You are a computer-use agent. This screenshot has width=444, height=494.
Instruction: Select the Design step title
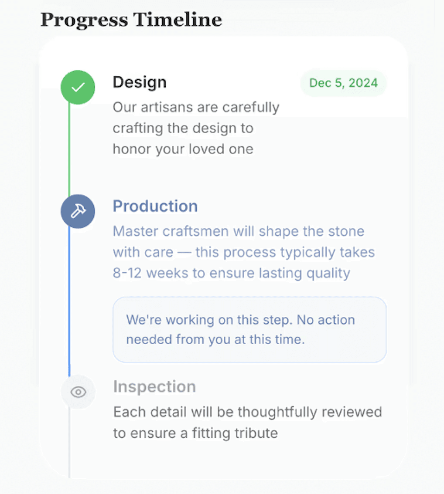tap(140, 82)
